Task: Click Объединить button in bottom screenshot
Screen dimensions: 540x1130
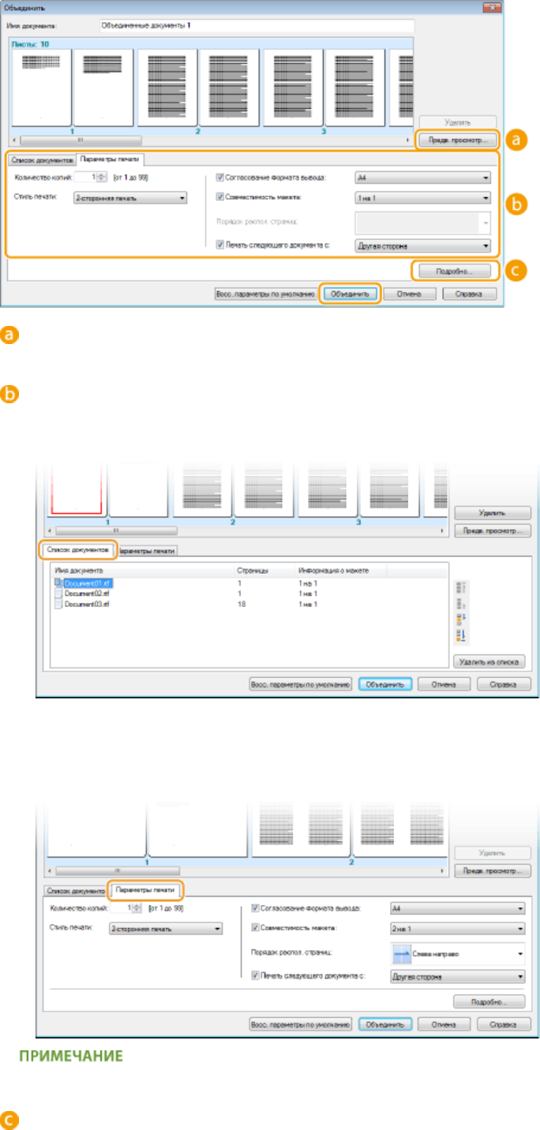Action: tap(385, 1024)
